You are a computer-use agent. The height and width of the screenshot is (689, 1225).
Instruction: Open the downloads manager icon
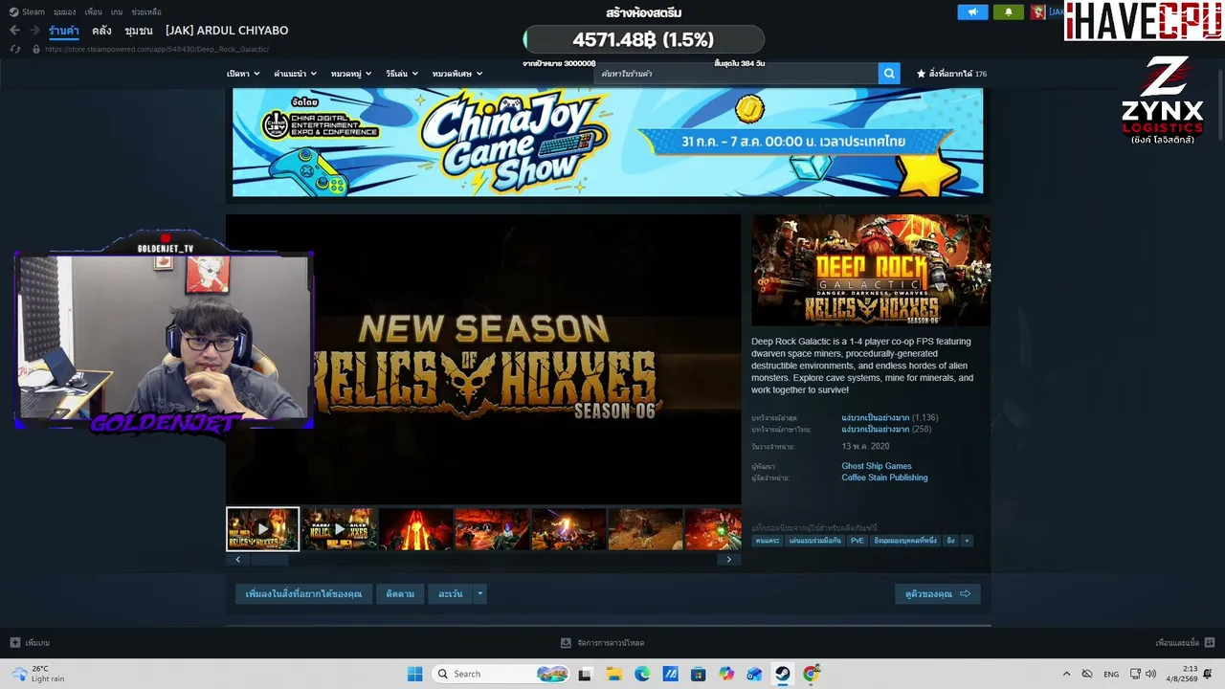567,643
